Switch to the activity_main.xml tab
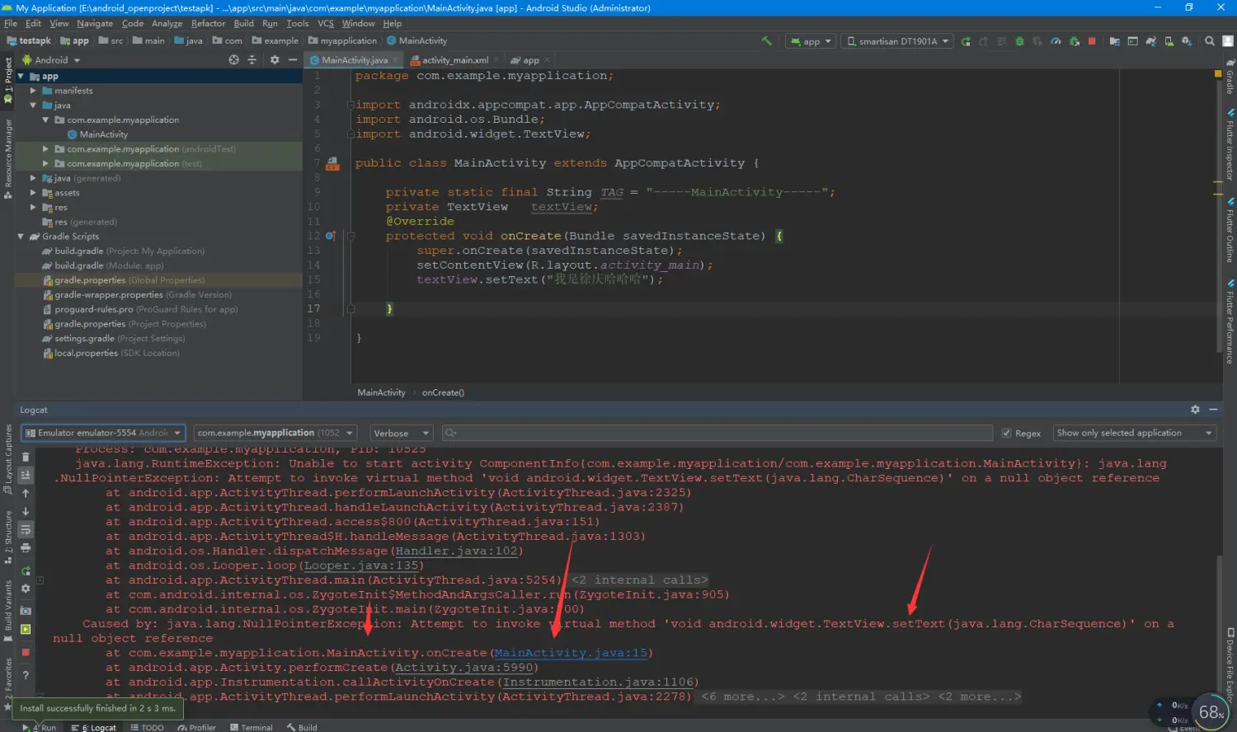Screen dimensions: 1237x732 454,60
